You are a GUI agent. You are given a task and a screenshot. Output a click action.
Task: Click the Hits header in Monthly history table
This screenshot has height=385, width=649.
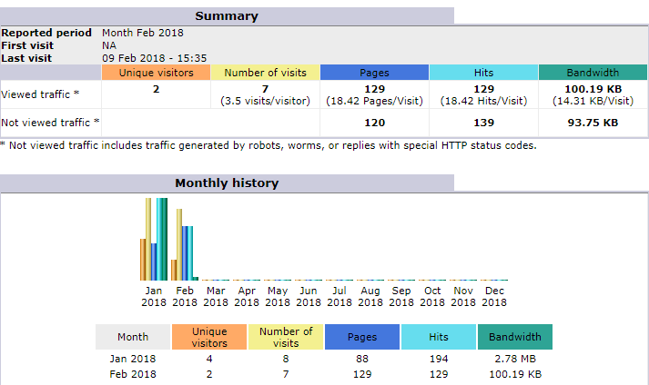click(x=438, y=337)
